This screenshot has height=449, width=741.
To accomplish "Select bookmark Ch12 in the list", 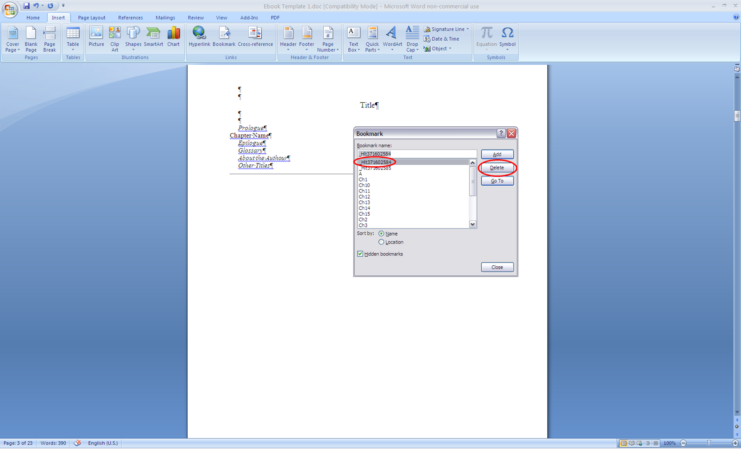I will pos(364,196).
